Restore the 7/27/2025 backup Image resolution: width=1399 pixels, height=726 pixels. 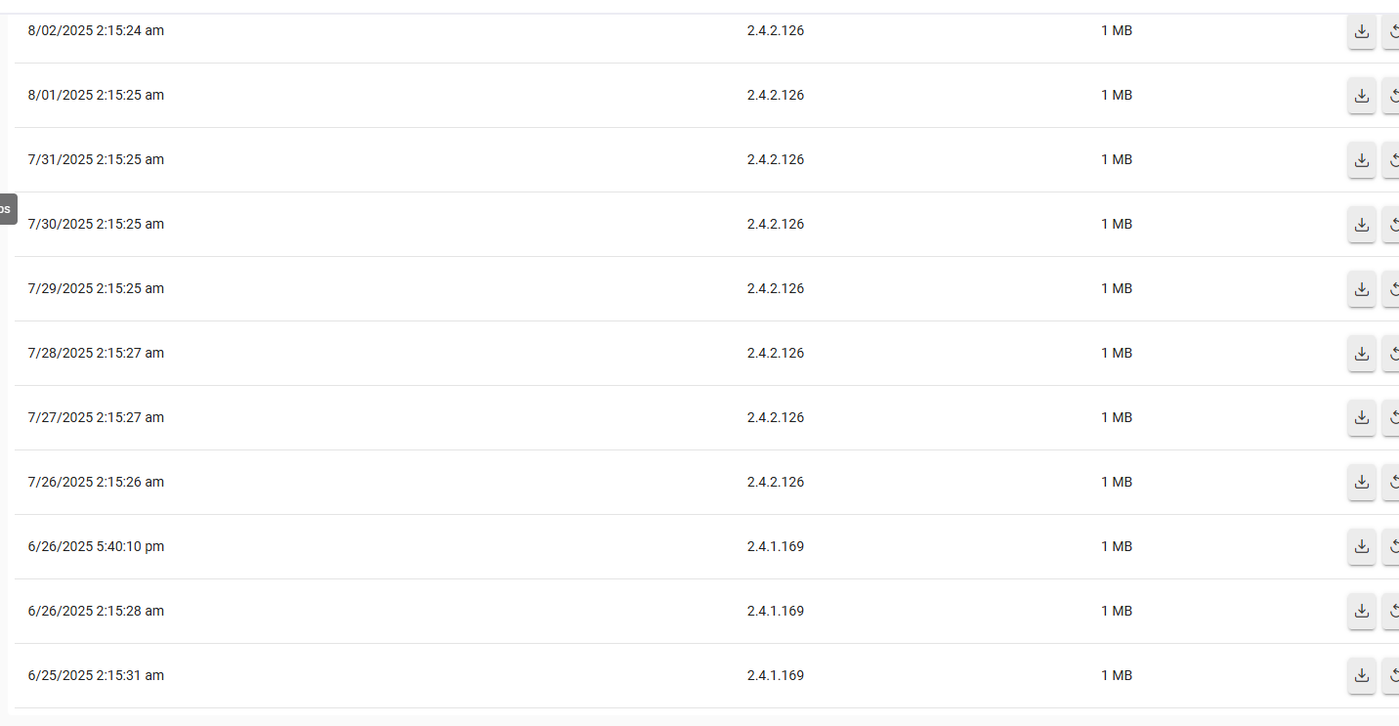coord(1392,418)
